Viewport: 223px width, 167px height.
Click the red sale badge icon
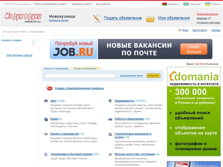(49, 88)
